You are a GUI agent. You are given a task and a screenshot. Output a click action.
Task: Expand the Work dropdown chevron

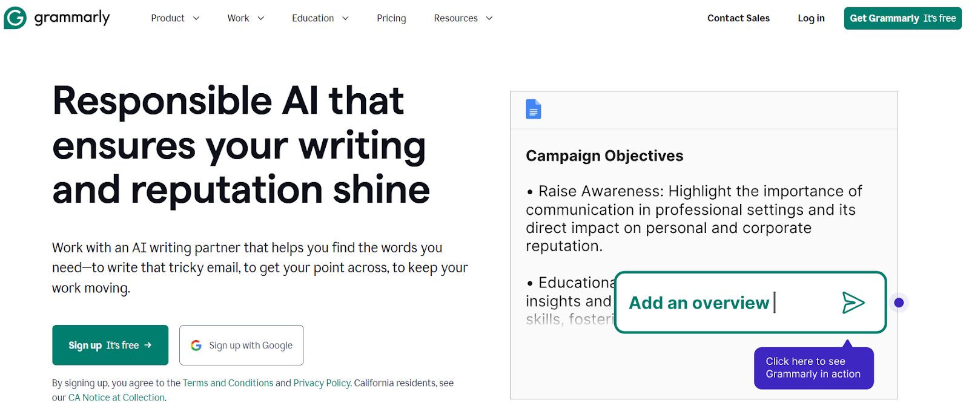coord(261,18)
